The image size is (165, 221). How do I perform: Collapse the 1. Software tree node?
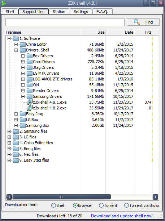tap(9, 38)
